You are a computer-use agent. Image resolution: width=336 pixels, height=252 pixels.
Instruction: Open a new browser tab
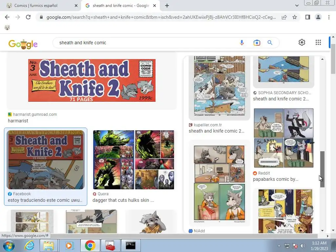(x=167, y=6)
